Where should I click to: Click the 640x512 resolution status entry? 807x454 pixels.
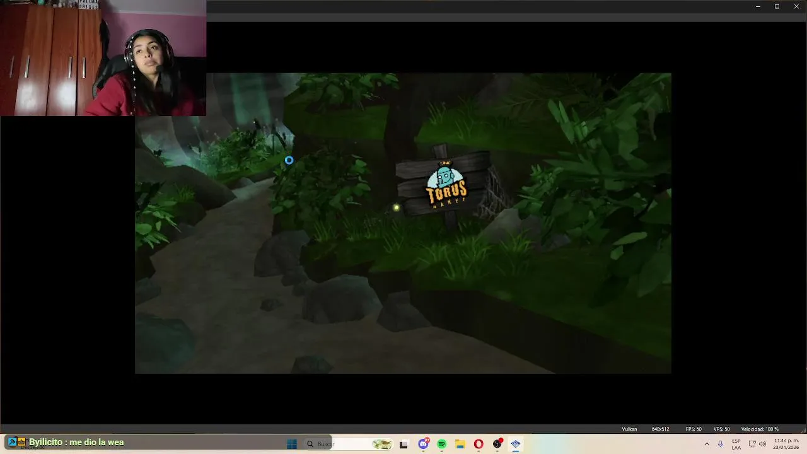pyautogui.click(x=660, y=429)
